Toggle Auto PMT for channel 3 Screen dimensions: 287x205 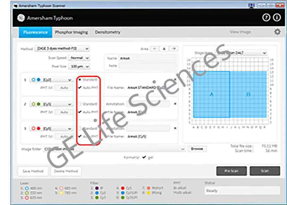pos(80,136)
